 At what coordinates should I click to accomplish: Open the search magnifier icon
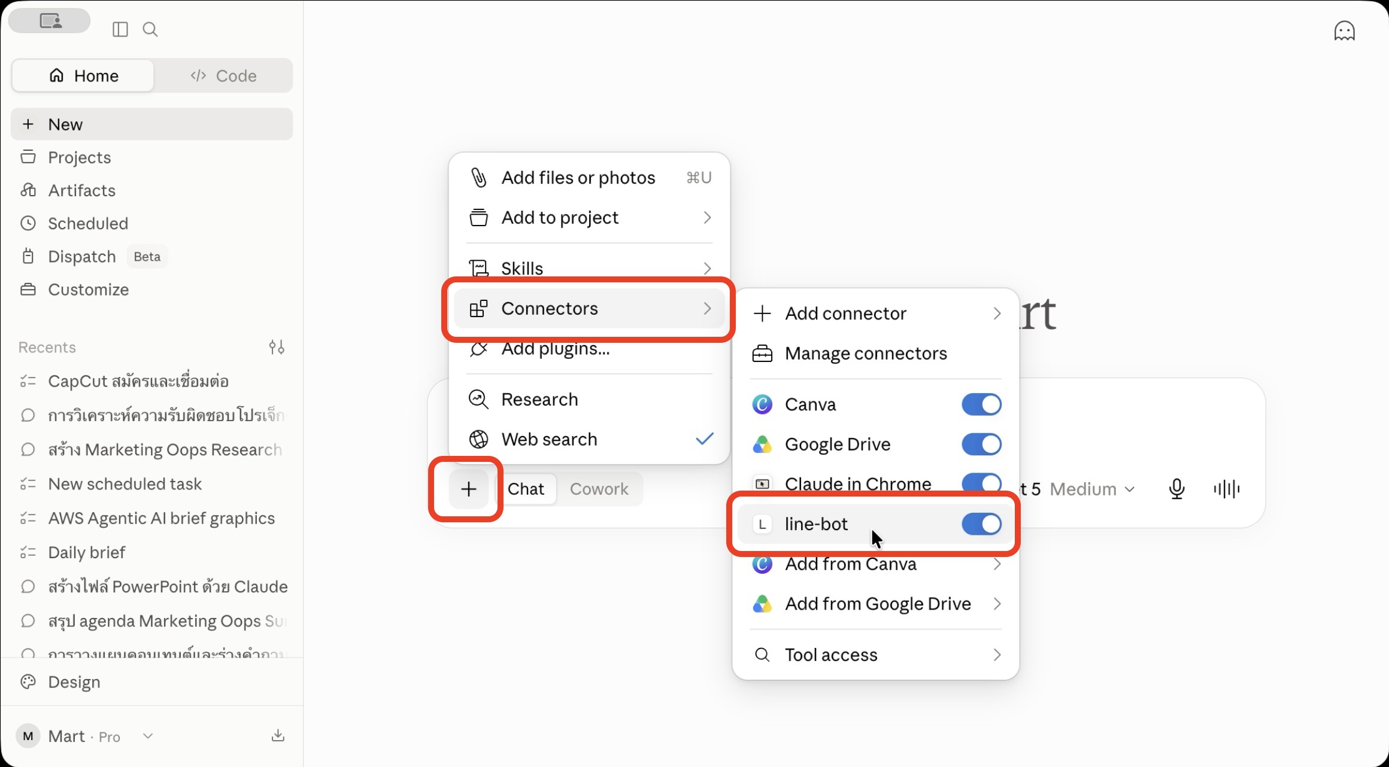(x=150, y=29)
